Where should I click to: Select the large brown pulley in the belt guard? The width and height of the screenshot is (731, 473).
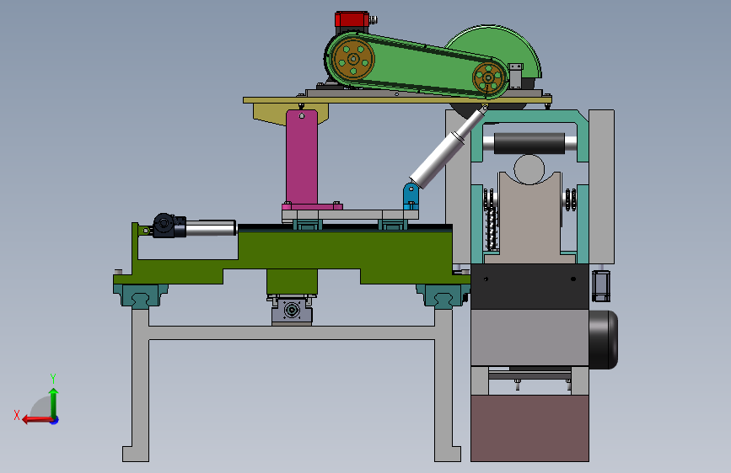353,59
